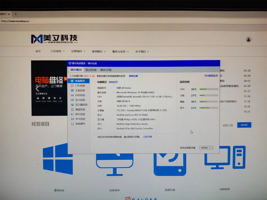Click the 重新检测 link
The width and height of the screenshot is (267, 200).
(133, 76)
